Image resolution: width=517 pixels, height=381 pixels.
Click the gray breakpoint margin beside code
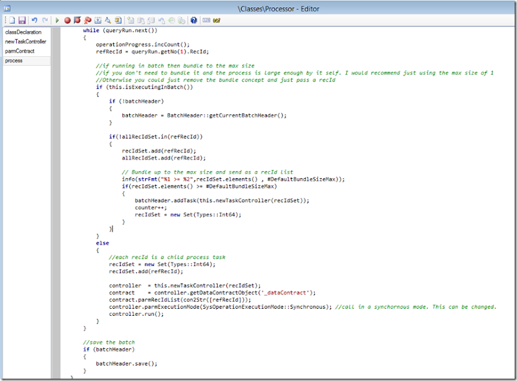[x=56, y=202]
